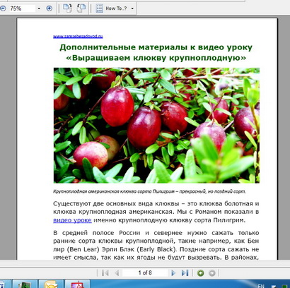Image resolution: width=290 pixels, height=288 pixels.
Task: Open the How To..? help panel
Action: pos(112,8)
